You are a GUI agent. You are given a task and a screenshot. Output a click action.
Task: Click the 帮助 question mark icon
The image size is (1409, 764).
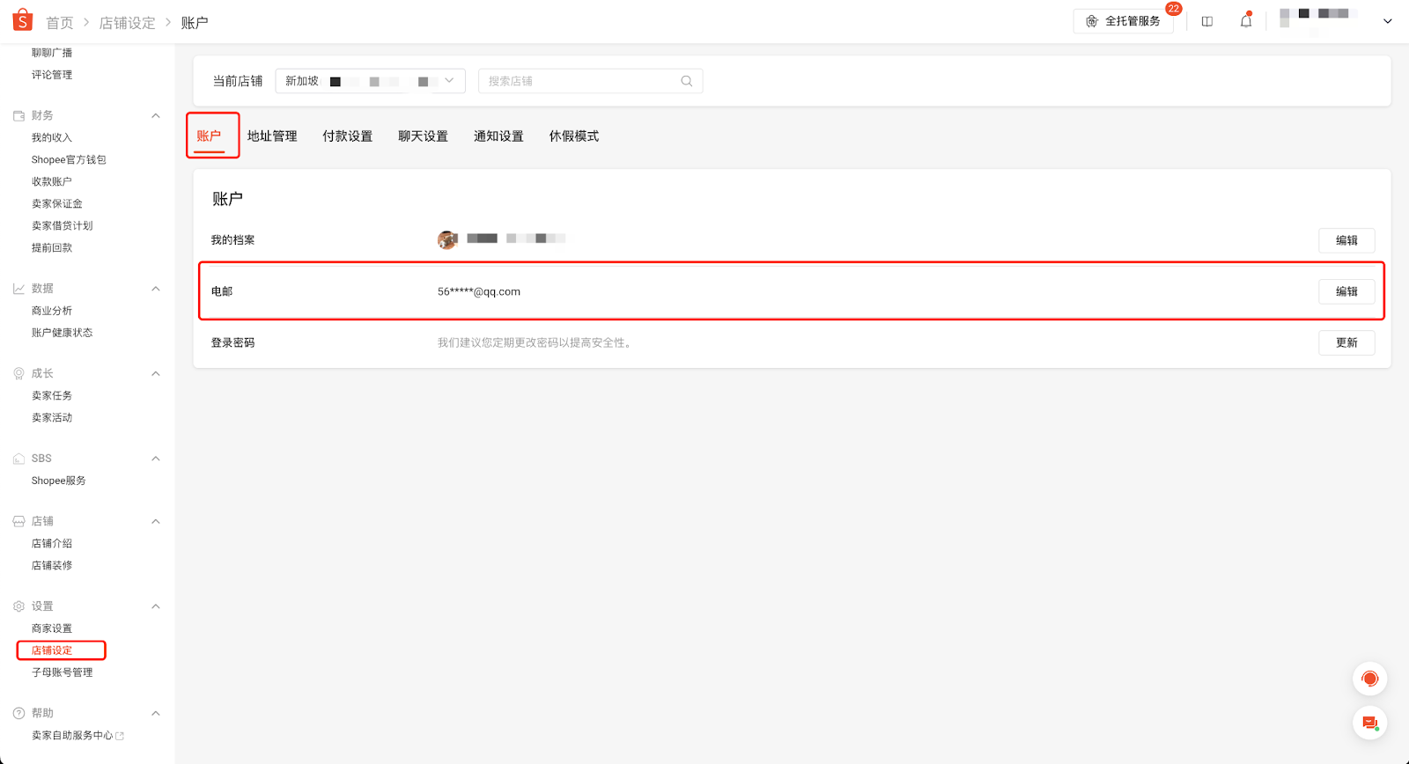[18, 713]
